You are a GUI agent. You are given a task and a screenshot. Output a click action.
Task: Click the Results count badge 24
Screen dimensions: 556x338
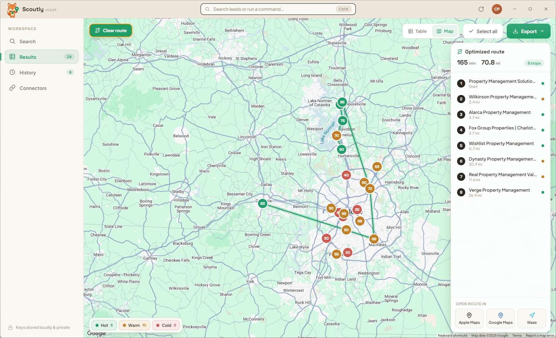point(69,57)
